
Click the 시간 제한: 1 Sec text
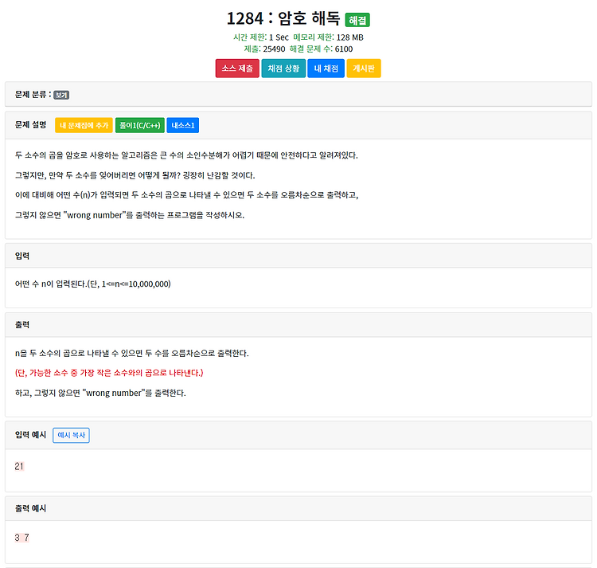261,37
